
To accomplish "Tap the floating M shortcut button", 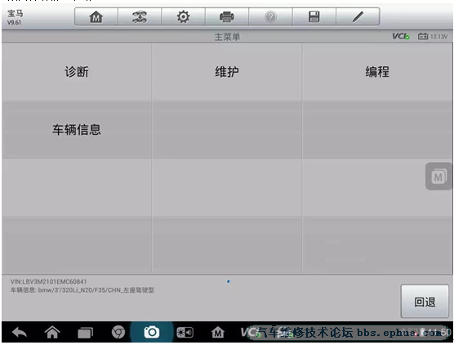I will click(438, 177).
